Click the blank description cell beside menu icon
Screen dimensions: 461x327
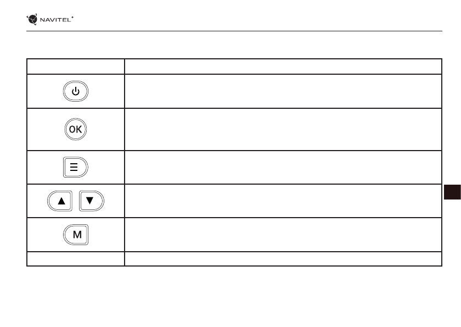[x=283, y=168]
